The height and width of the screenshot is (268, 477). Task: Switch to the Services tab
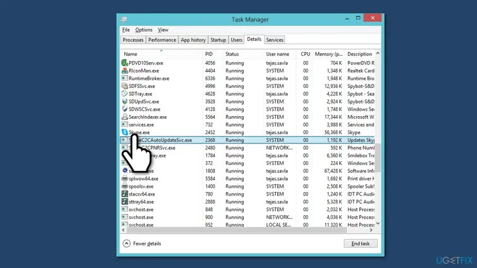275,40
